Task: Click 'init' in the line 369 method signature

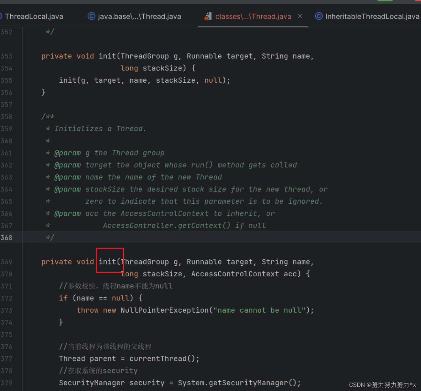Action: click(x=107, y=262)
